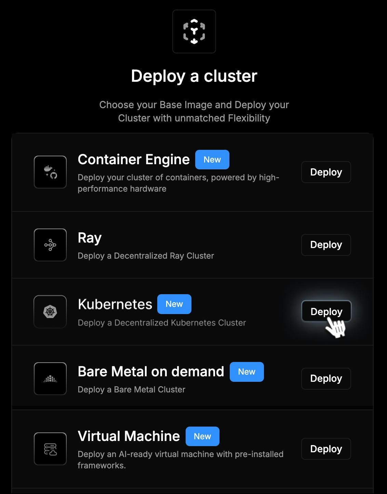Deploy a Bare Metal on demand cluster
Image resolution: width=387 pixels, height=494 pixels.
(326, 379)
